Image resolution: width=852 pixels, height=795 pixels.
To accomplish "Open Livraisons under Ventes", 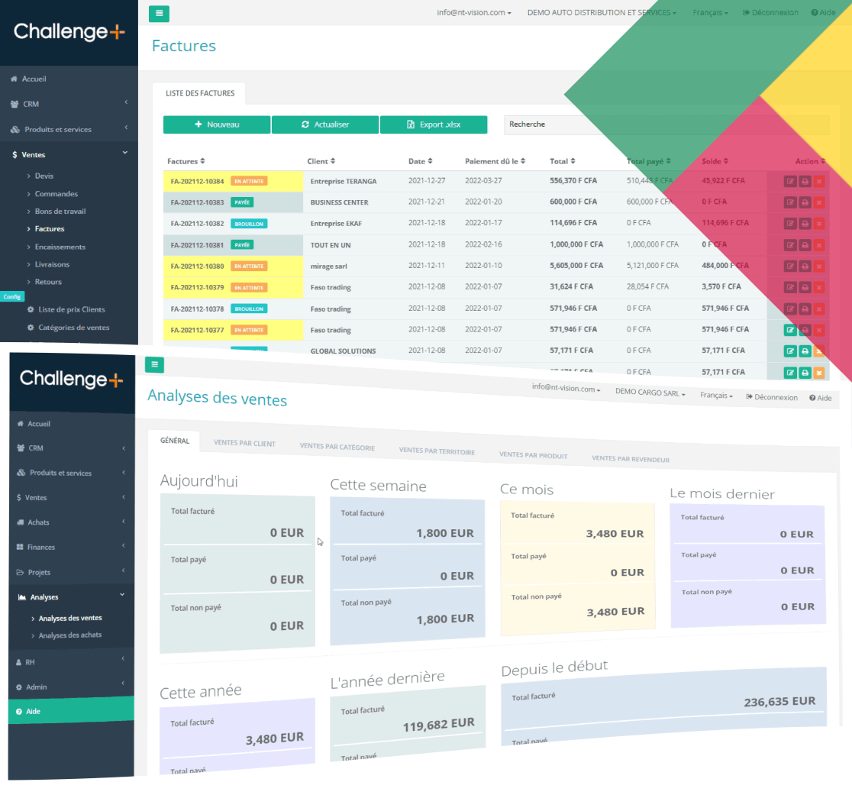I will (52, 265).
